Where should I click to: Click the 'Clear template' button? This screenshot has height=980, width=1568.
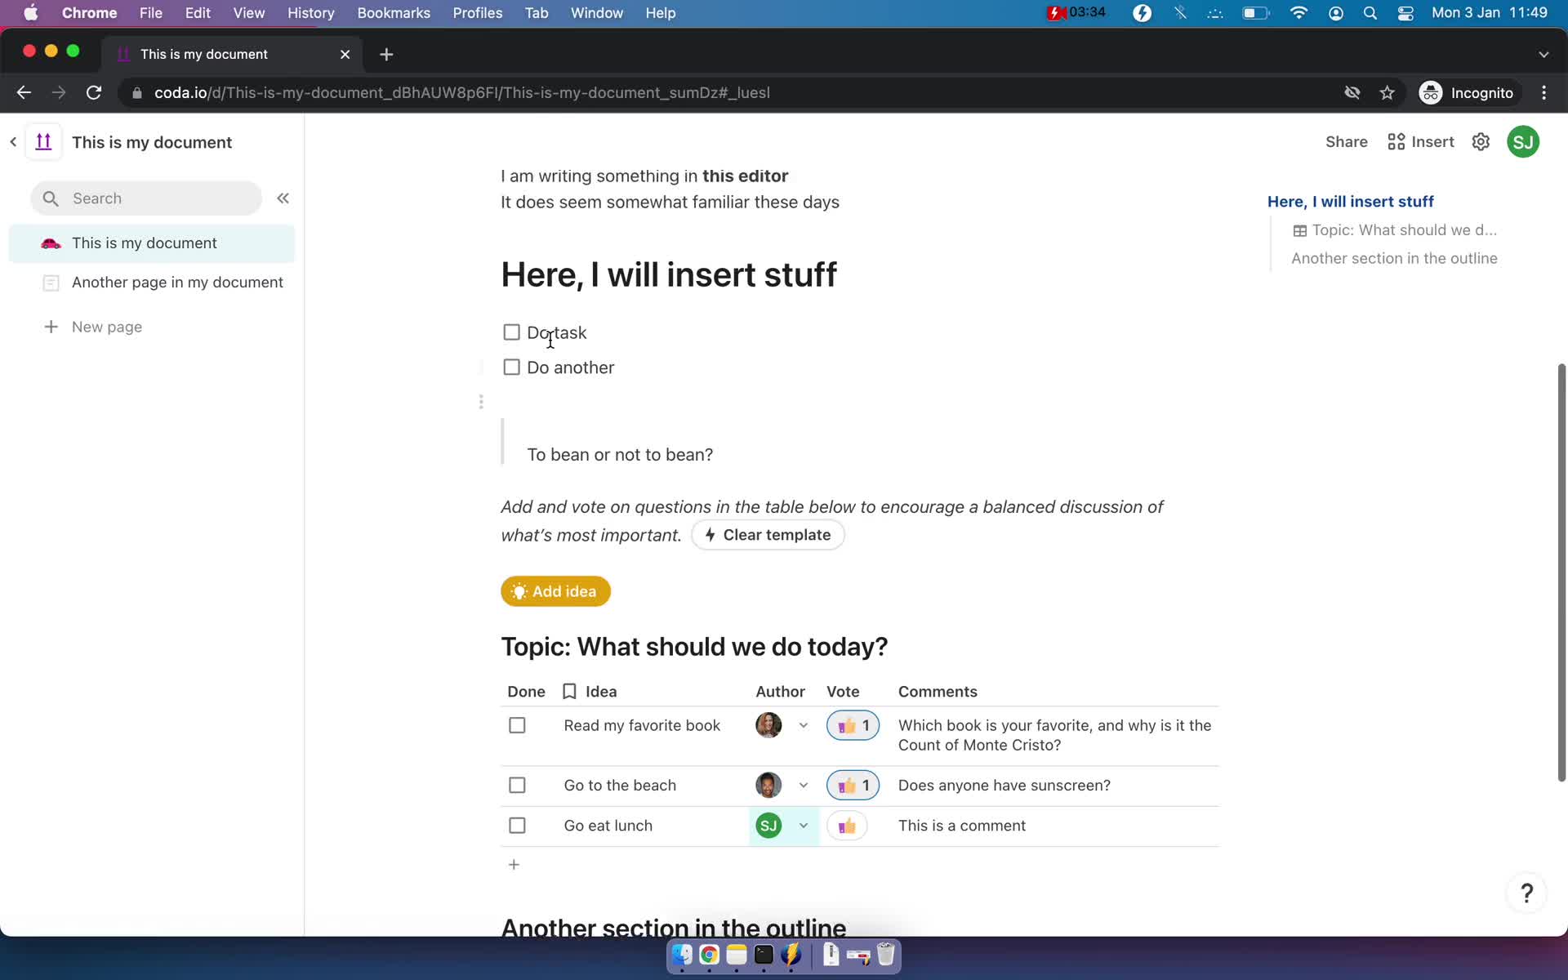[768, 534]
